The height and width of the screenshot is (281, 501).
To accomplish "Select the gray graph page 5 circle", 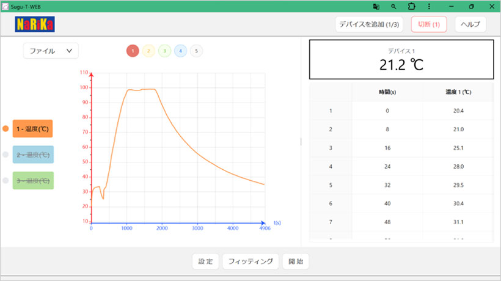I will click(196, 51).
